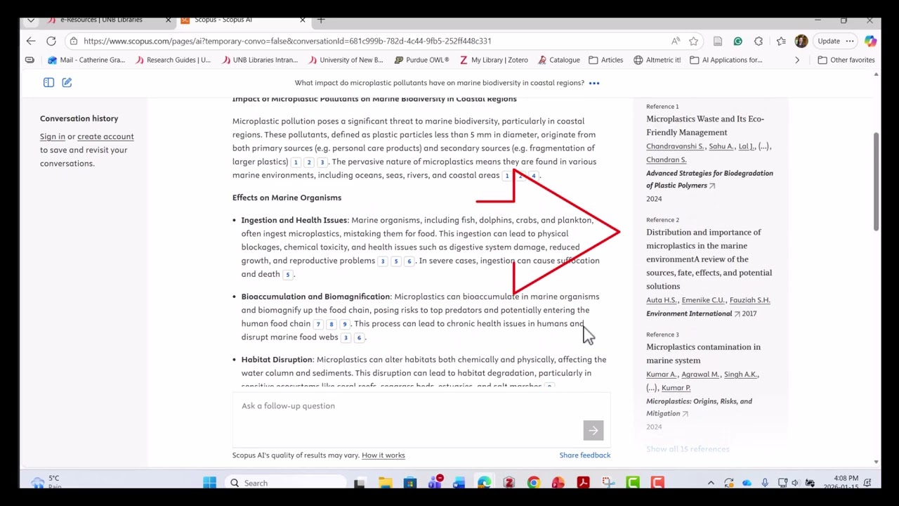
Task: Open the Kumar A. author link
Action: coord(662,375)
